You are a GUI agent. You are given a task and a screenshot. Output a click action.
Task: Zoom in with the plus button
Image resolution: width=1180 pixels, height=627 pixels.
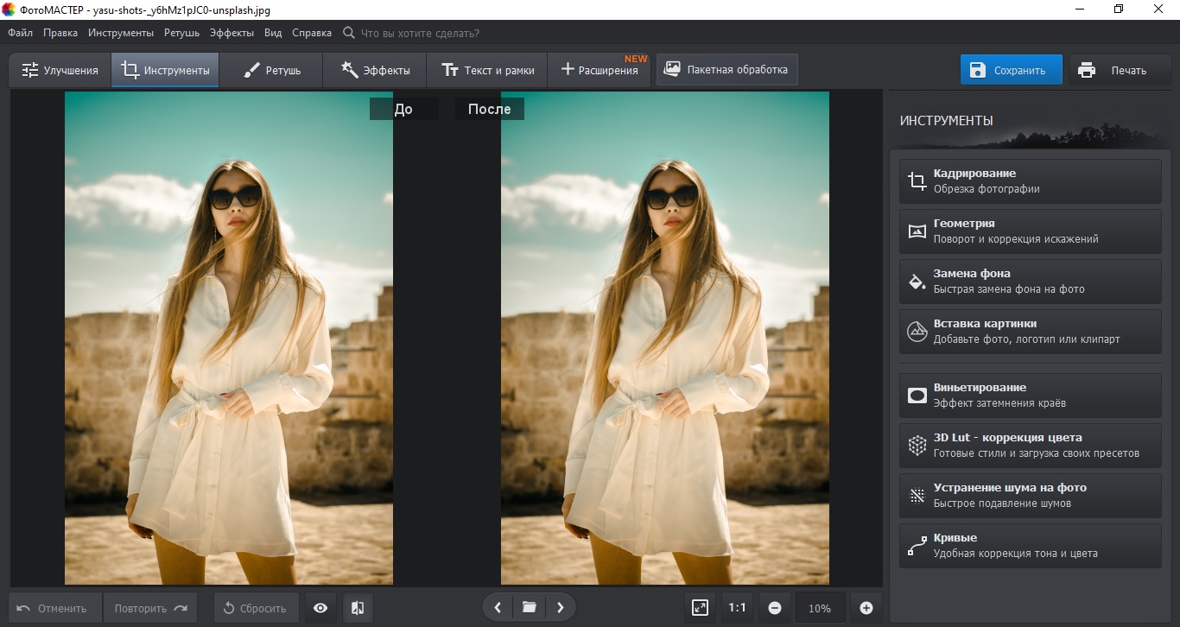[866, 608]
